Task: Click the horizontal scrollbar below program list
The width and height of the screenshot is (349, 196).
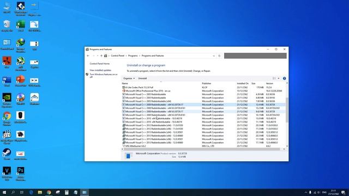Action: click(202, 149)
